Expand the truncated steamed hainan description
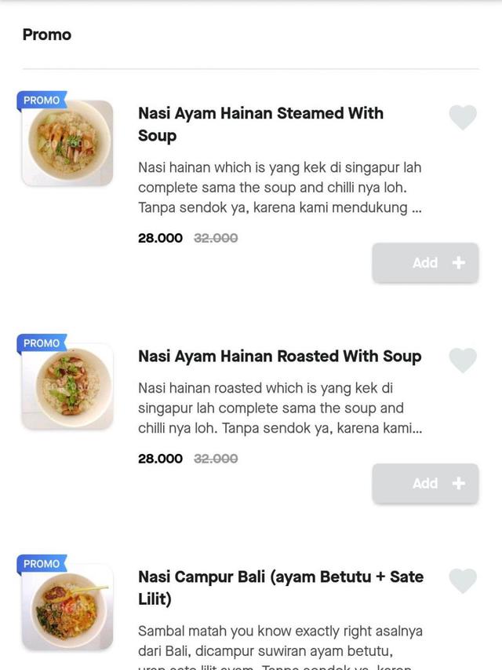Screen dimensions: 502x670 pyautogui.click(x=280, y=189)
